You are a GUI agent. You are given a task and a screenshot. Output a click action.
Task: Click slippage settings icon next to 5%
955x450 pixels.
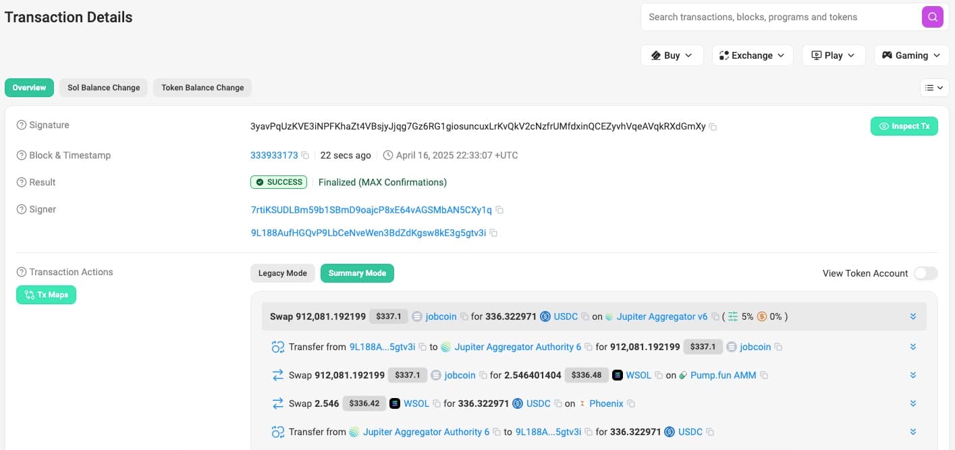(x=733, y=316)
